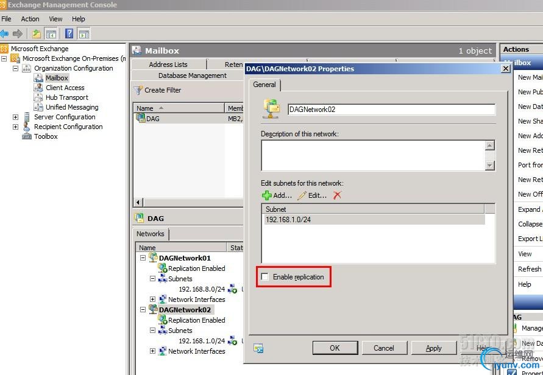Click the Edit... subnet button label
The height and width of the screenshot is (375, 543).
coord(318,195)
